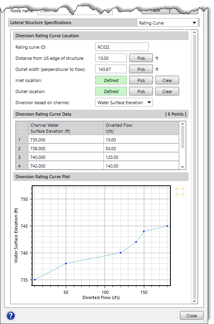Select diverted flow cell 10.00

click(141, 140)
